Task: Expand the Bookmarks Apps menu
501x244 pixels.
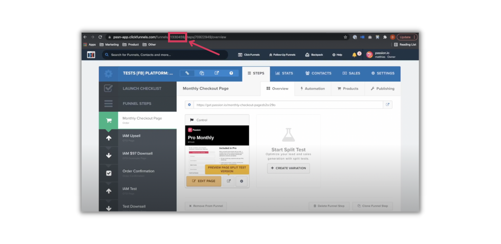Action: pos(90,44)
